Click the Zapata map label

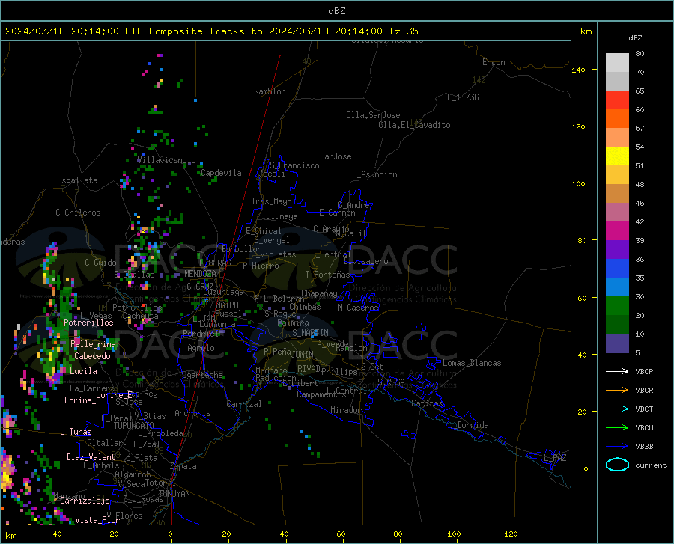click(x=183, y=466)
